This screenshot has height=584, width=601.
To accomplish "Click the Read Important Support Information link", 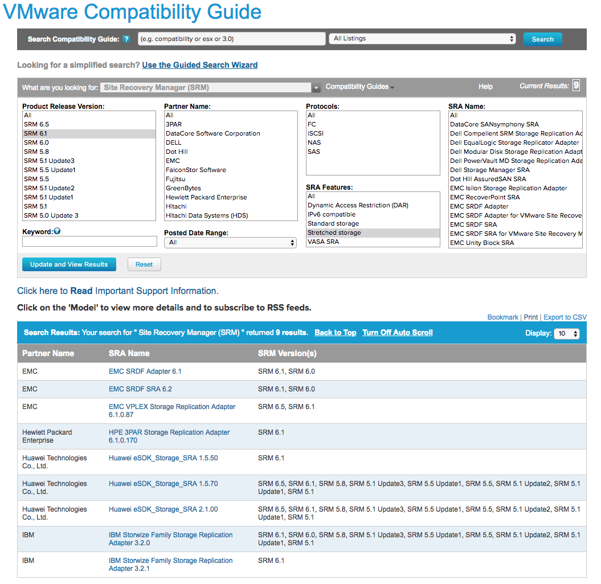I will point(118,291).
